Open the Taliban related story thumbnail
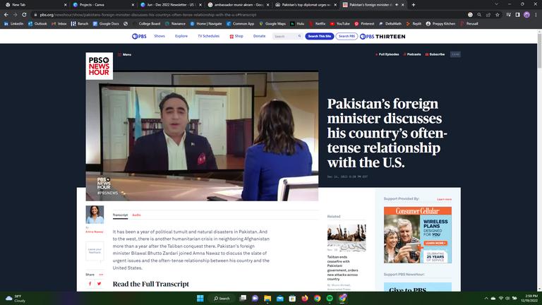 pyautogui.click(x=347, y=238)
